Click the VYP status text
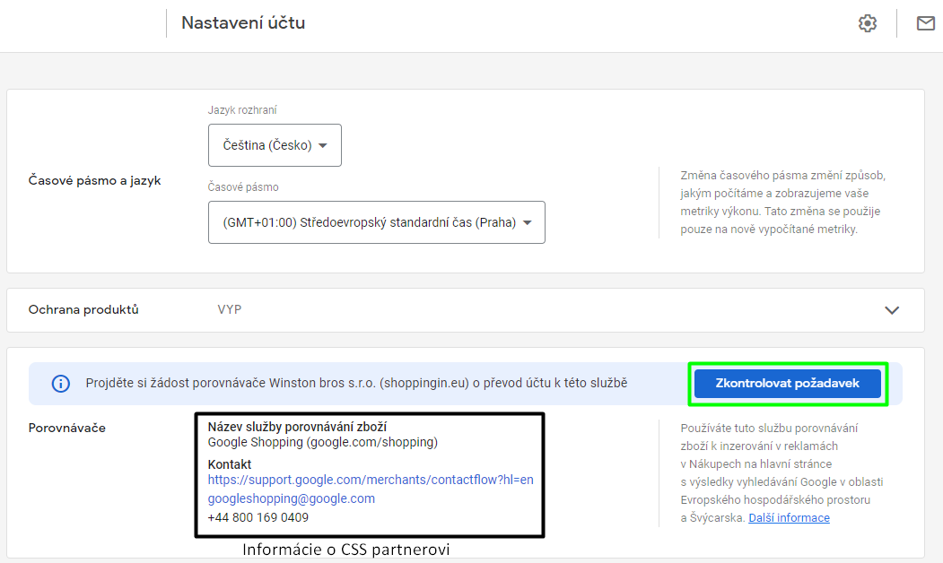943x563 pixels. pyautogui.click(x=229, y=310)
